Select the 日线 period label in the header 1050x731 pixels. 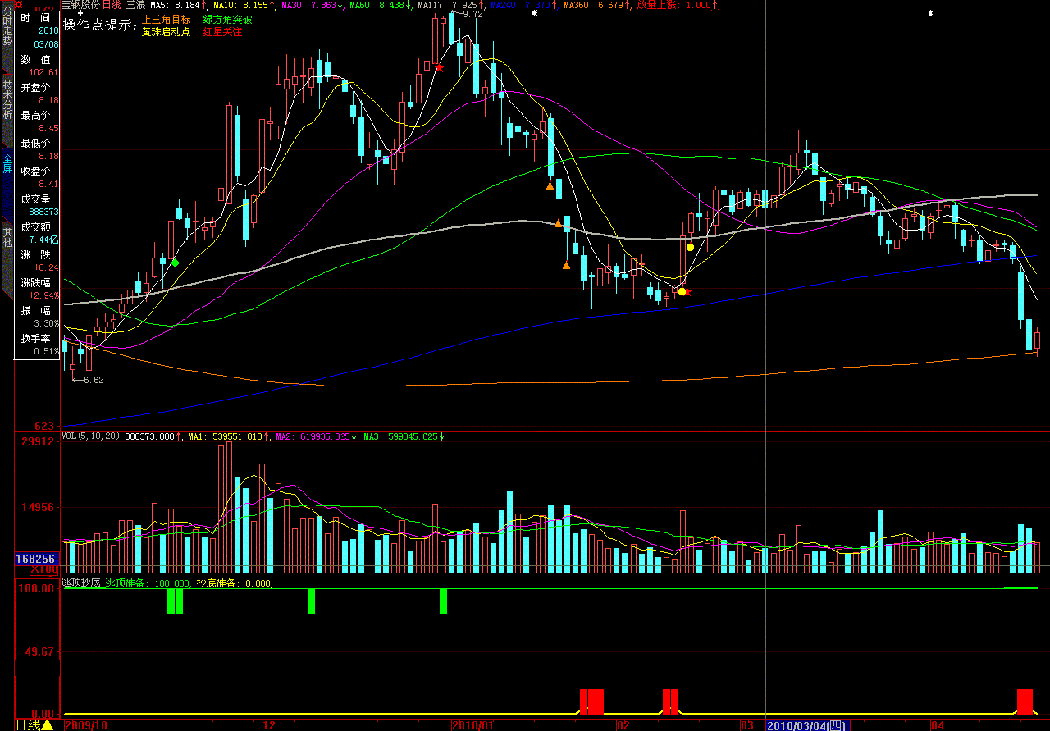111,5
